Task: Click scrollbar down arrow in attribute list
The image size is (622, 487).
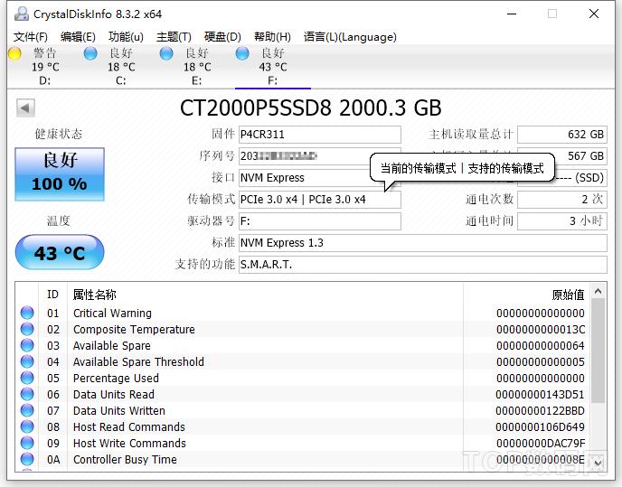Action: pos(598,463)
